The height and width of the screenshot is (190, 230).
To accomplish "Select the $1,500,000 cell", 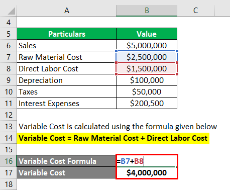I will point(147,68).
